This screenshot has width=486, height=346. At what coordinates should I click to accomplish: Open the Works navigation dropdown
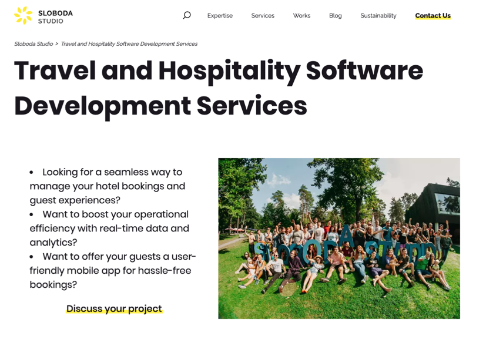point(301,15)
